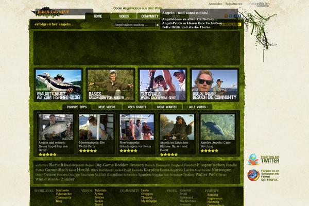
Task: Click the search magnifier icon beside search field
Action: (x=157, y=25)
